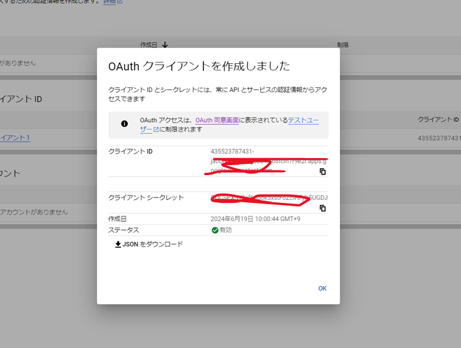Confirm the dialog with OK
Image resolution: width=461 pixels, height=348 pixels.
click(x=322, y=288)
